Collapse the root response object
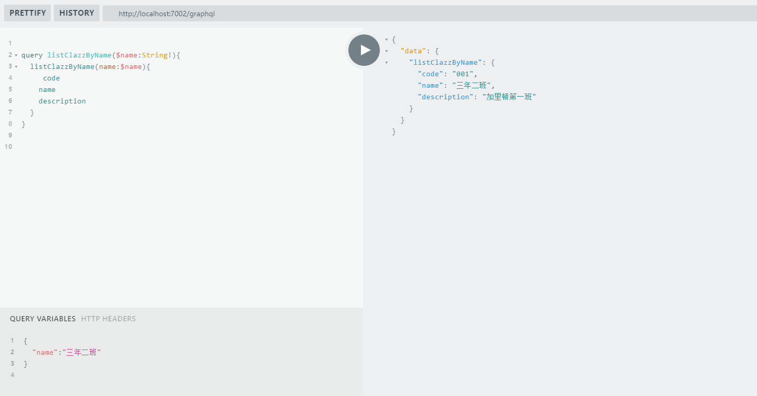The height and width of the screenshot is (396, 757). pyautogui.click(x=387, y=40)
